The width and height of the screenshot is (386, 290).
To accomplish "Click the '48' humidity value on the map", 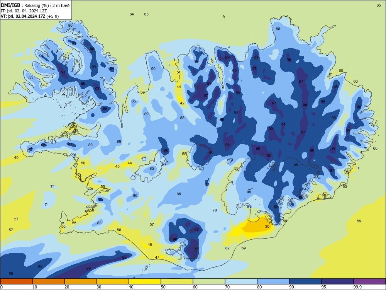I will coord(150,245).
